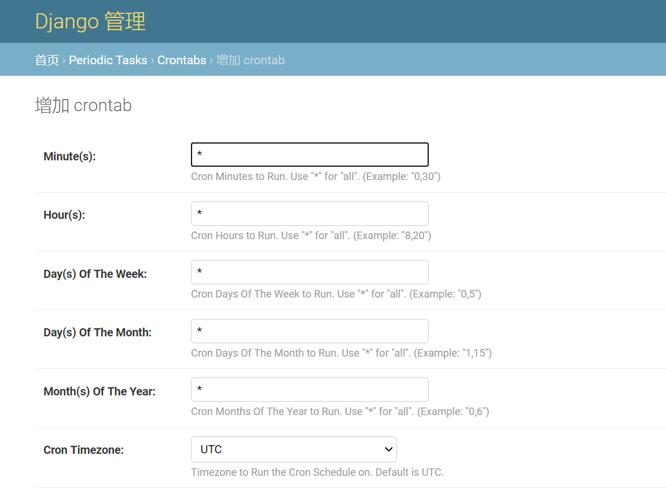Click the Minute(s): label
666x499 pixels.
pyautogui.click(x=69, y=156)
